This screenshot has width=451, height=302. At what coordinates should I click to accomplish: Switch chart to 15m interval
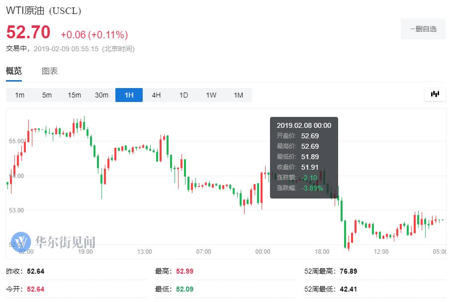tap(74, 95)
